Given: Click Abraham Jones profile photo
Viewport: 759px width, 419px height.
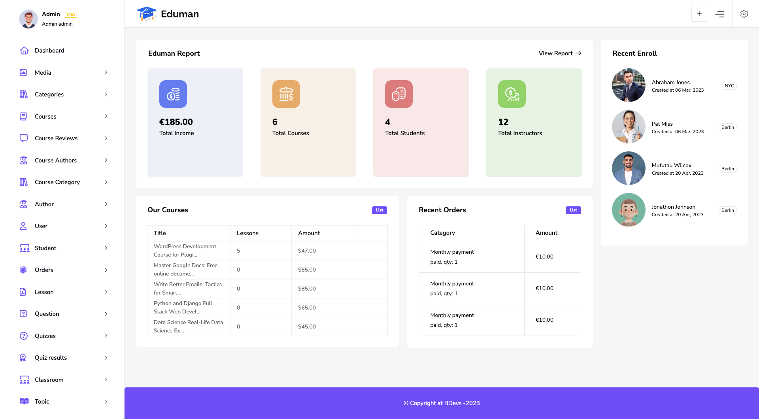Looking at the screenshot, I should pos(629,85).
